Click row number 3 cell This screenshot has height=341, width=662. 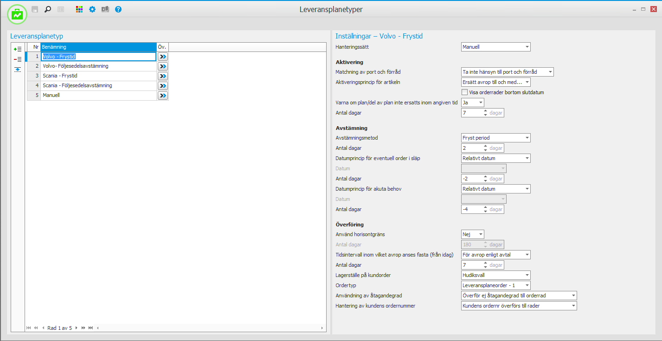click(34, 76)
